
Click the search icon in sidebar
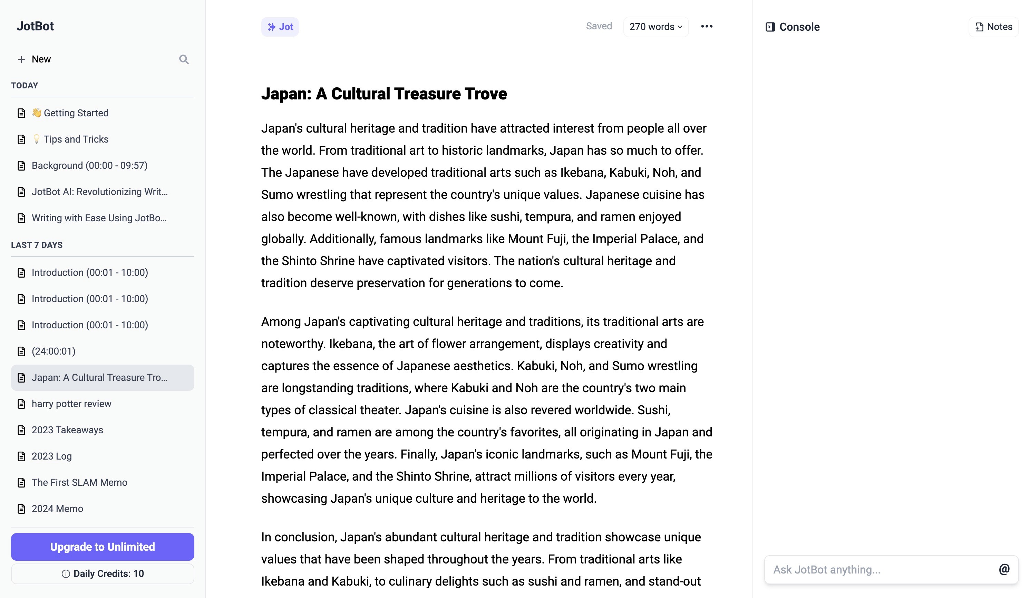184,59
